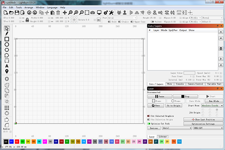Click the Devices button
Image resolution: width=225 pixels, height=150 pixels.
[154, 128]
